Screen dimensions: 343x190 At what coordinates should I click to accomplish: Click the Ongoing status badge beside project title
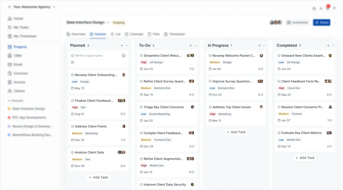(119, 23)
